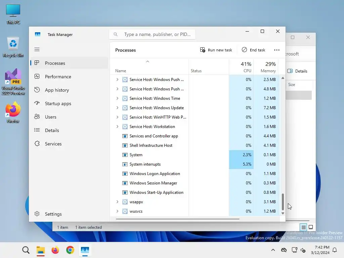Open the Task Manager hamburger navigation menu
This screenshot has height=258, width=344.
coord(37,49)
